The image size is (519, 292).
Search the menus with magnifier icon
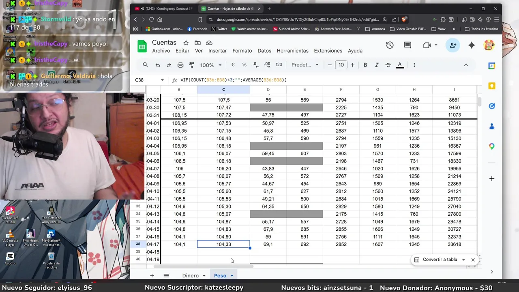coord(145,65)
